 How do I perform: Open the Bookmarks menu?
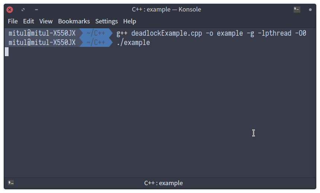coord(74,21)
